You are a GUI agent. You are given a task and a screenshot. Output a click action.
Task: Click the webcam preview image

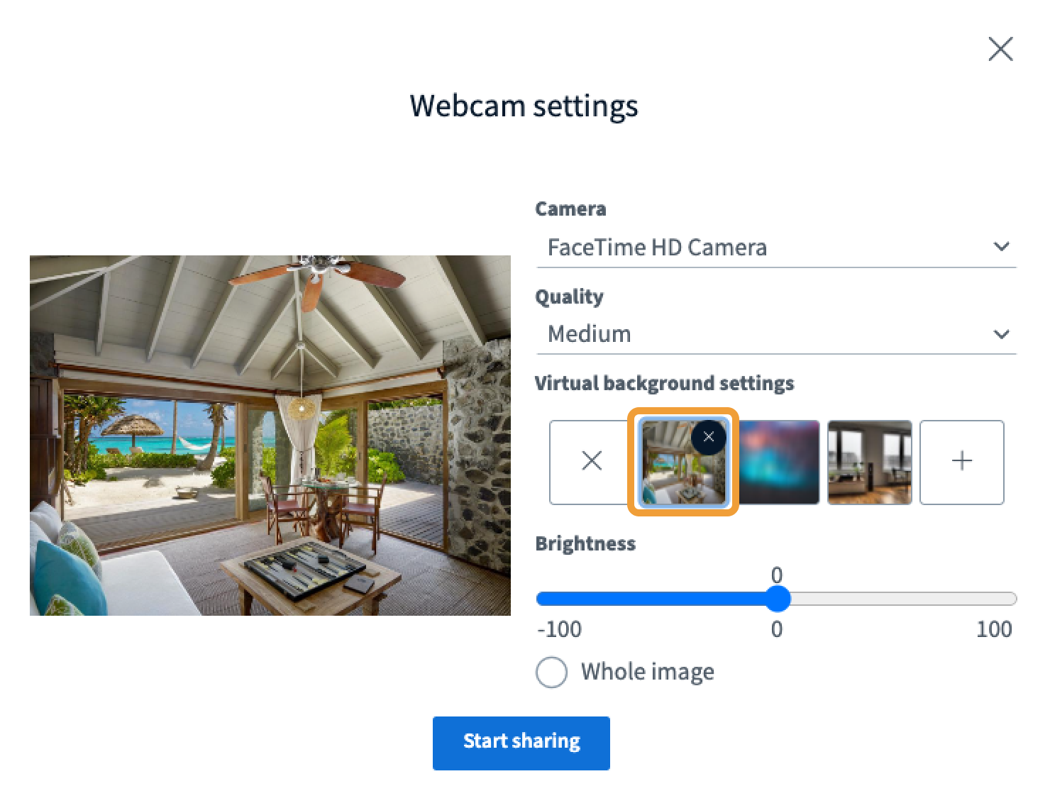click(270, 435)
